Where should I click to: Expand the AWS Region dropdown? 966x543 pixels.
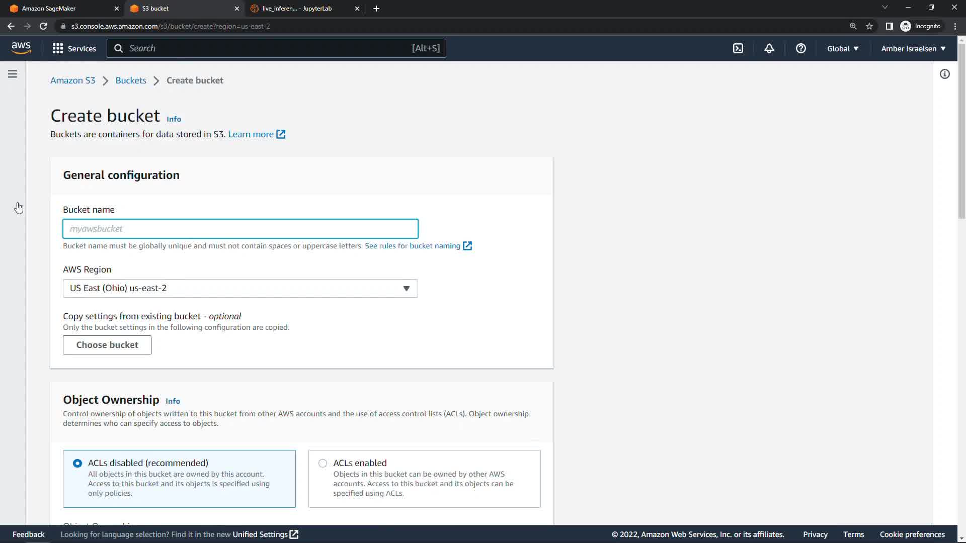[x=240, y=288]
